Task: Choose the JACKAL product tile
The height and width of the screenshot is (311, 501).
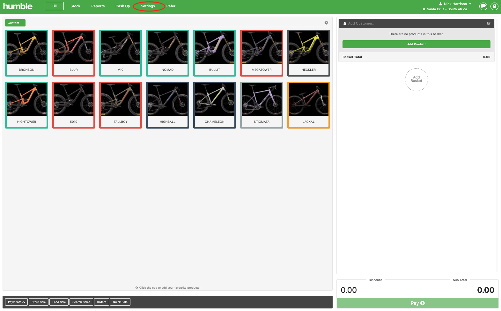Action: (309, 105)
